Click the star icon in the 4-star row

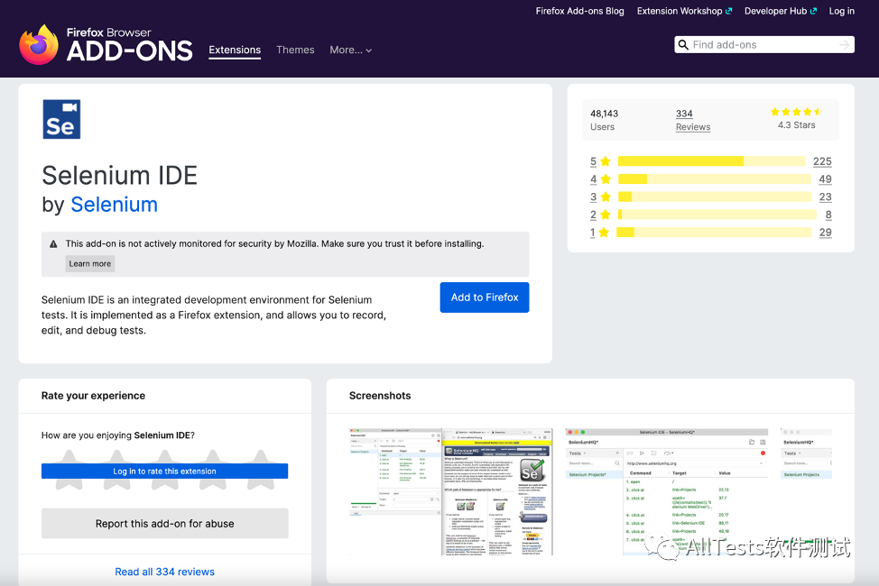(606, 179)
